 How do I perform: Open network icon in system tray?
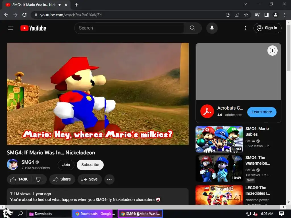(248, 214)
